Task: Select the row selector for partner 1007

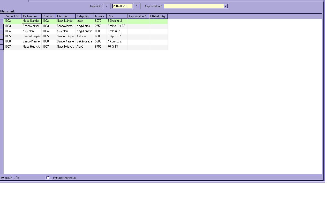Action: 2,47
